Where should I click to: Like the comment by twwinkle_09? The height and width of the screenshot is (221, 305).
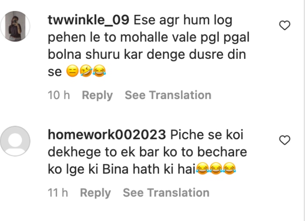tap(285, 25)
